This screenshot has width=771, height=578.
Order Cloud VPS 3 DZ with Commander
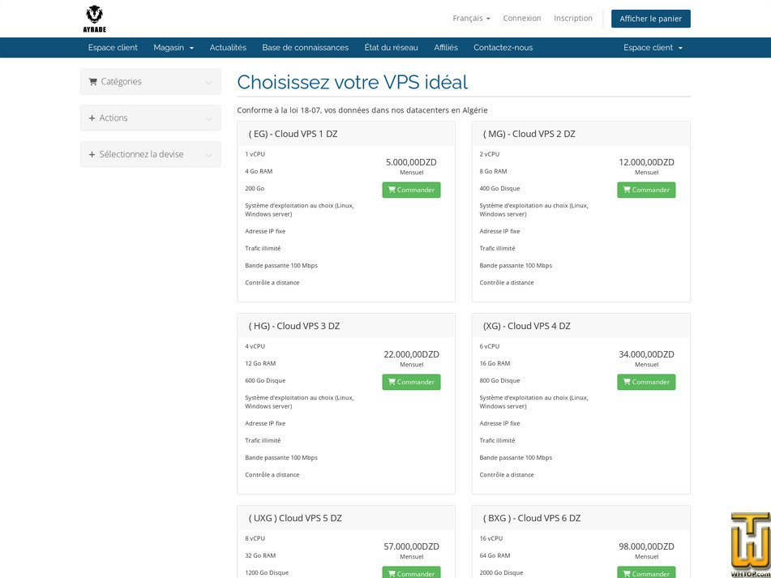coord(411,382)
